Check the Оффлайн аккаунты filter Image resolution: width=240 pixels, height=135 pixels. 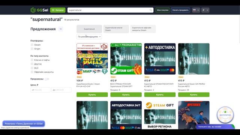point(32,72)
